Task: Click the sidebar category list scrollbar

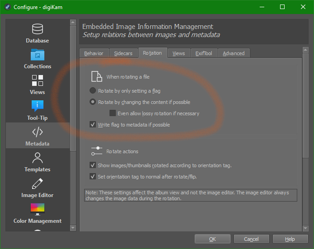Action: click(x=73, y=81)
